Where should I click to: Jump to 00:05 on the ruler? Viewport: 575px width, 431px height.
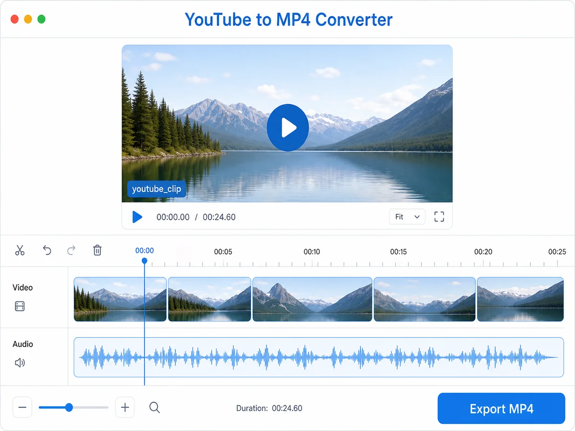223,251
